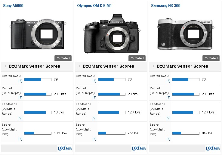The image size is (222, 155).
Task: Open Overall Score help [?] for Samsung NX 300
Action: pyautogui.click(x=168, y=81)
